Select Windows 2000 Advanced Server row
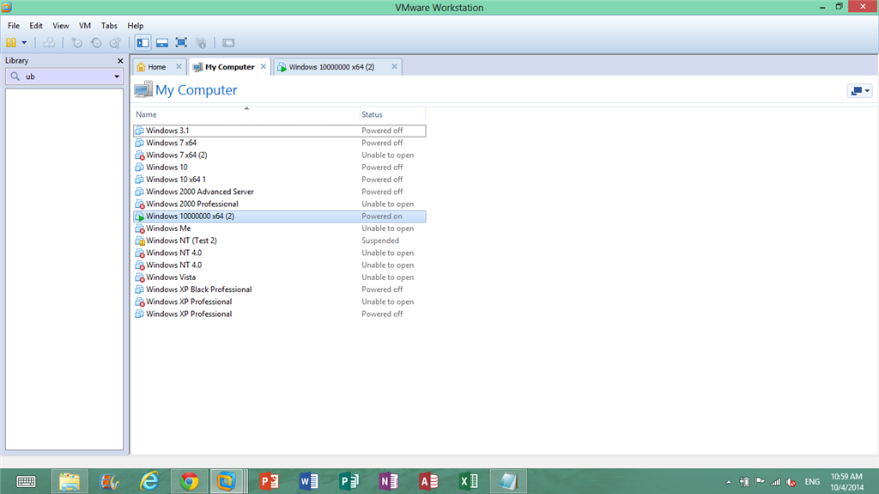879x494 pixels. [280, 192]
